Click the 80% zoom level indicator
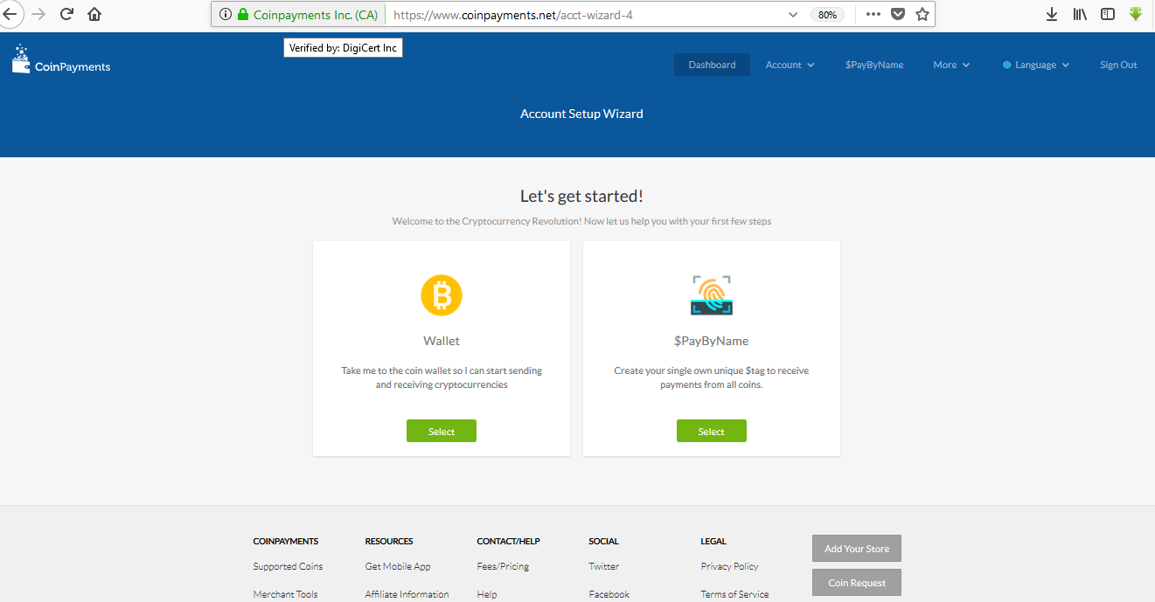 point(827,15)
